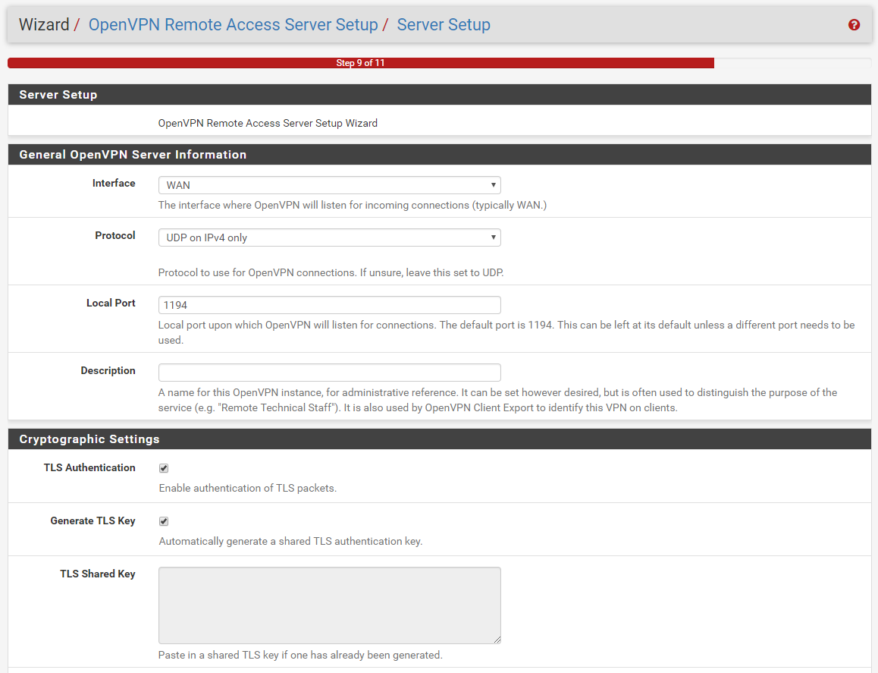Follow the Server Setup breadcrumb link
The height and width of the screenshot is (673, 878).
(444, 24)
